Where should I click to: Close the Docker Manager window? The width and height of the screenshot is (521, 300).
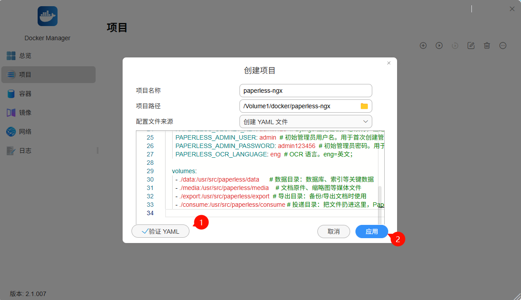point(512,9)
